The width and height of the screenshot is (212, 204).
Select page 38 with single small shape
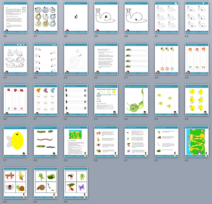(x=76, y=17)
